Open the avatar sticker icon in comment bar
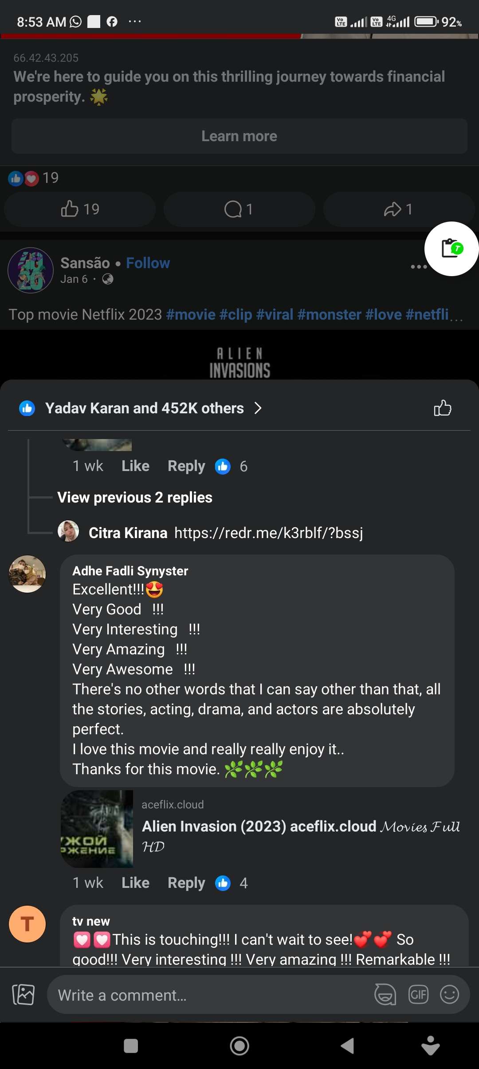 point(385,994)
